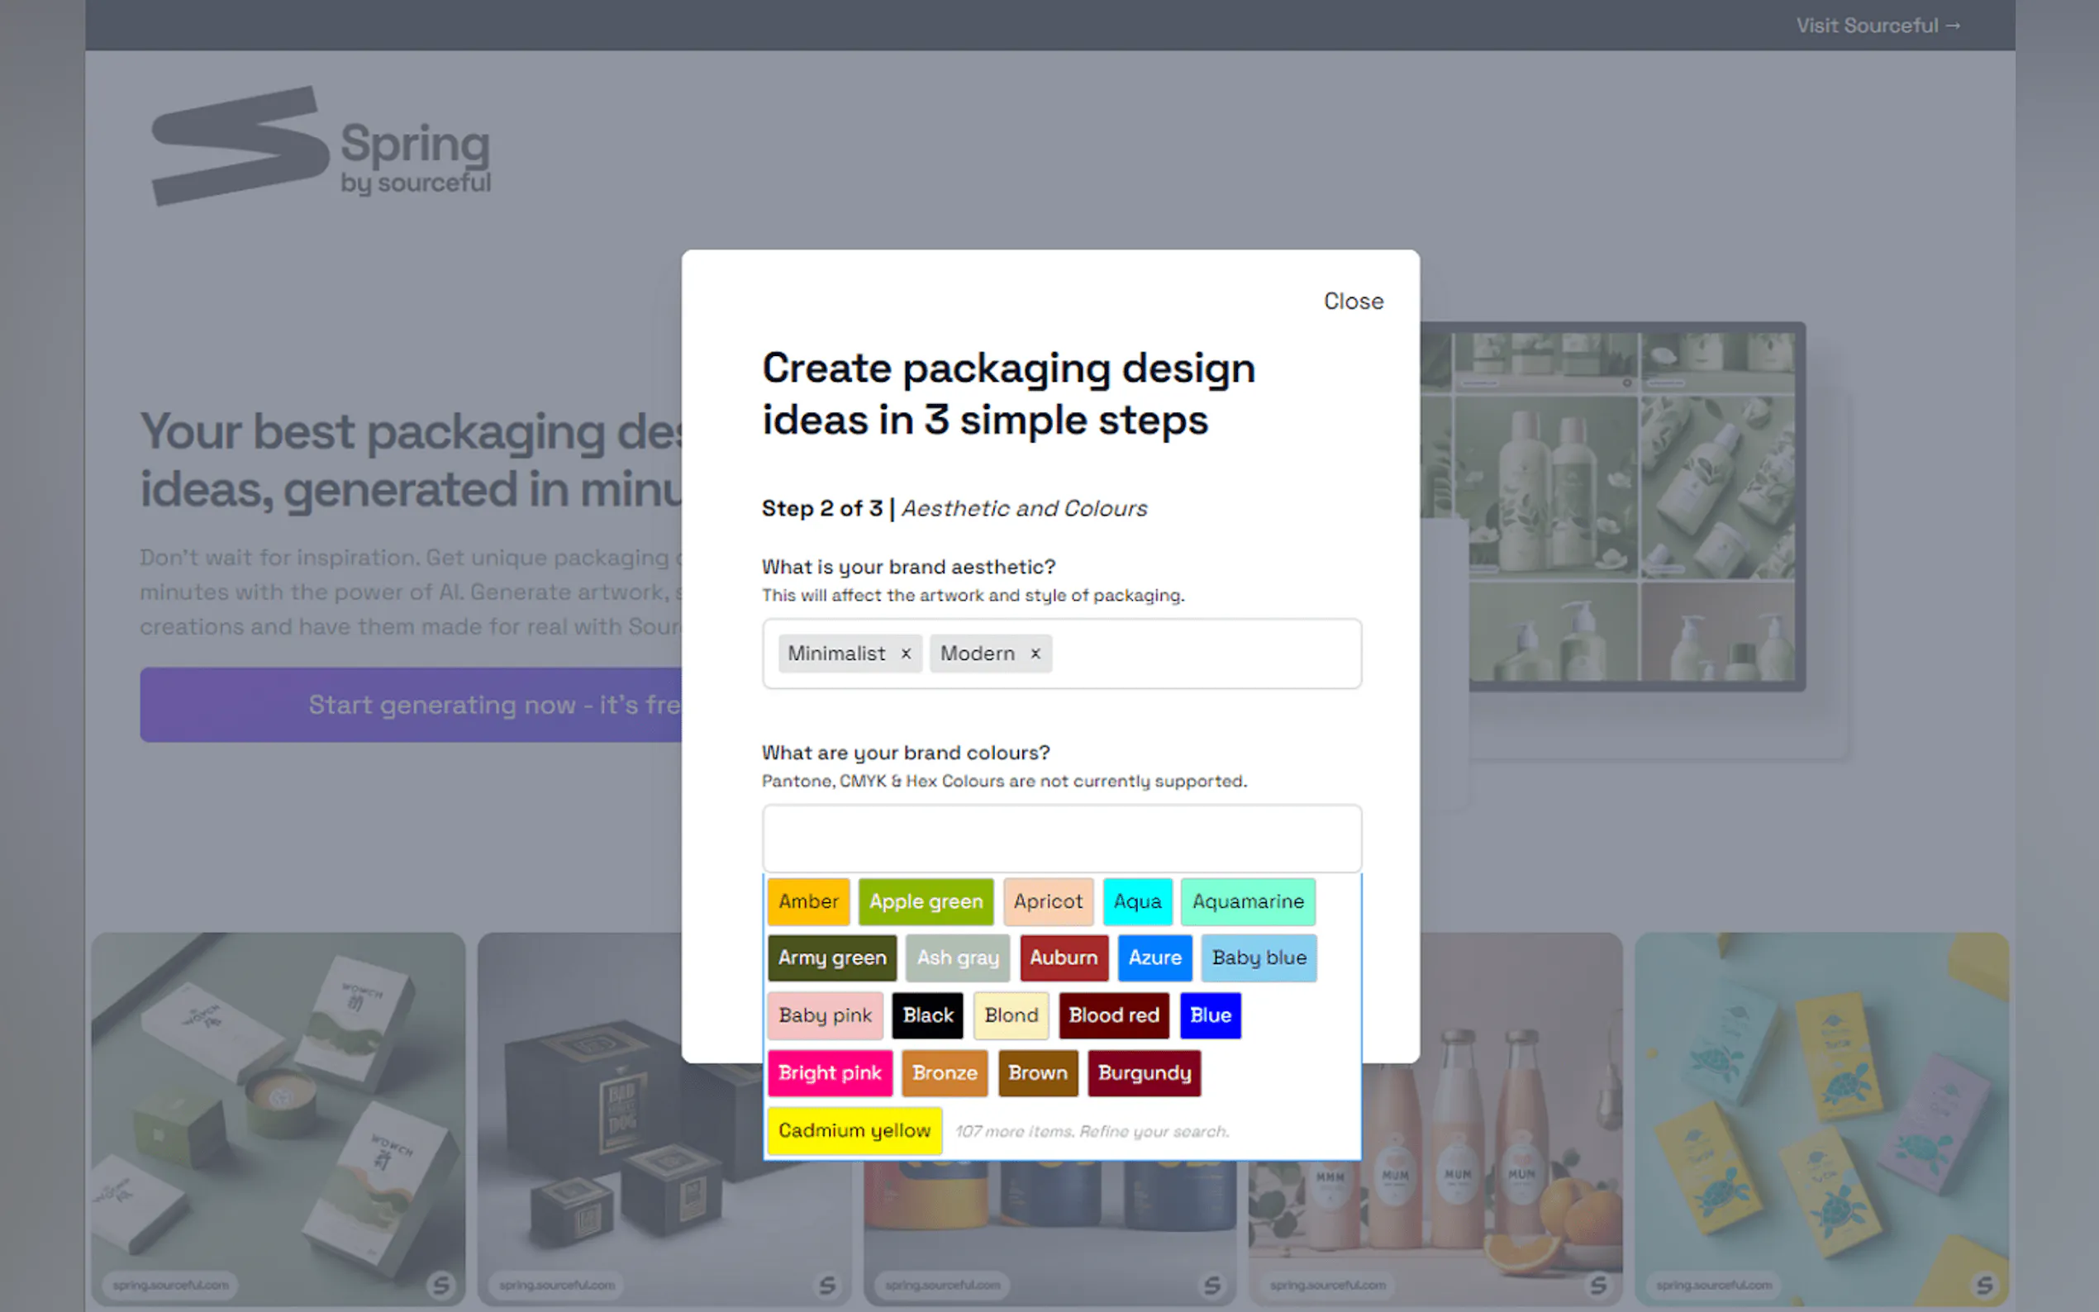The image size is (2099, 1312).
Task: Select the Ash gray colour
Action: pyautogui.click(x=957, y=958)
